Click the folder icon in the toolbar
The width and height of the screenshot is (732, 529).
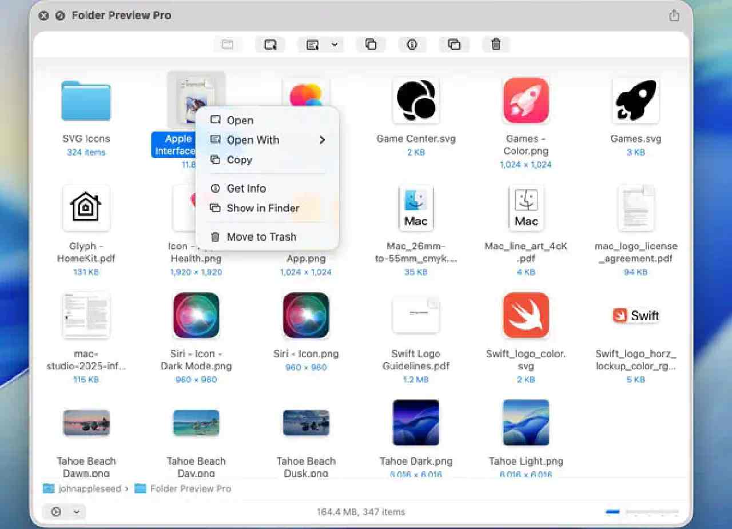[228, 45]
